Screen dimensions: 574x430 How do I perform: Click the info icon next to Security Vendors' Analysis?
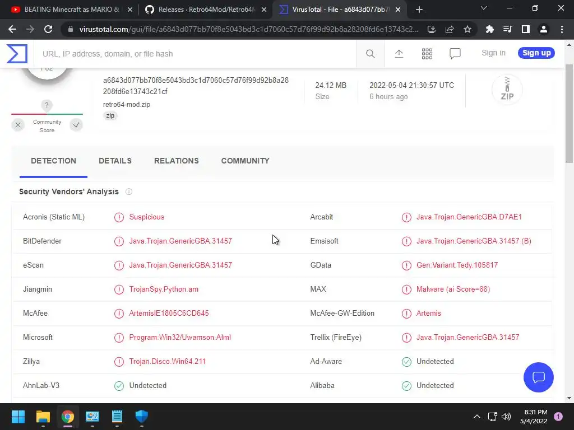tap(129, 191)
